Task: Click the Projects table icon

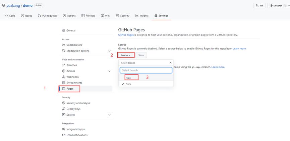Action: (83, 16)
